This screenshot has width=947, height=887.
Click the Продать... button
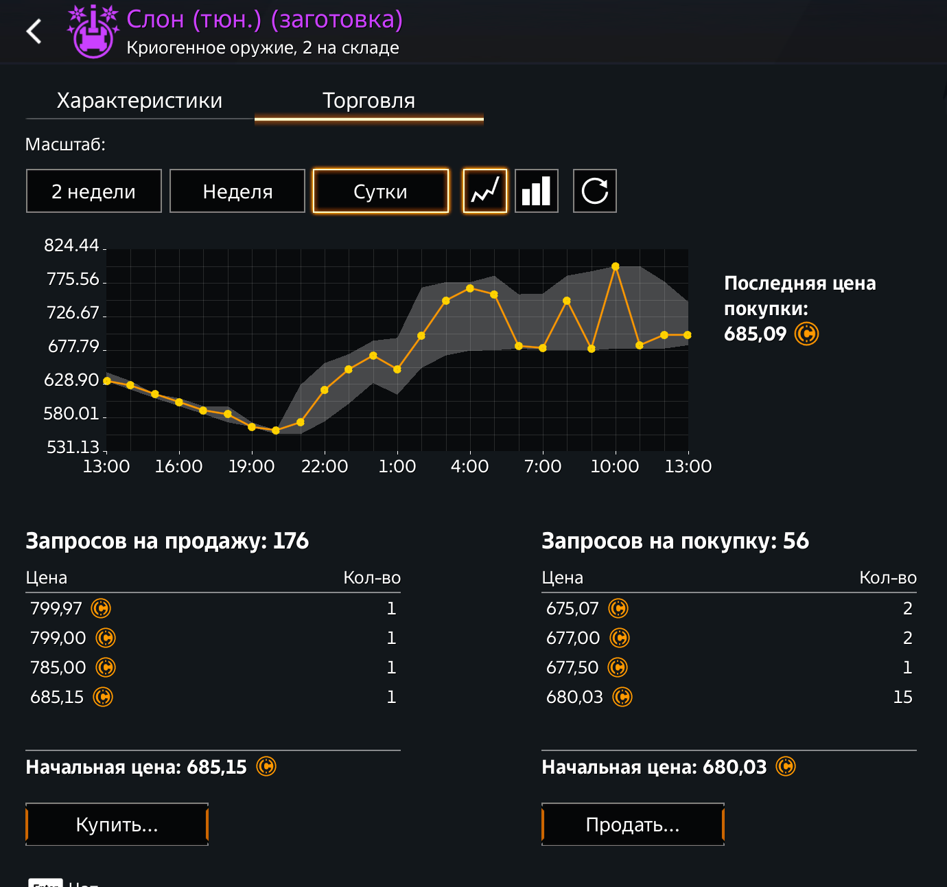[x=633, y=825]
